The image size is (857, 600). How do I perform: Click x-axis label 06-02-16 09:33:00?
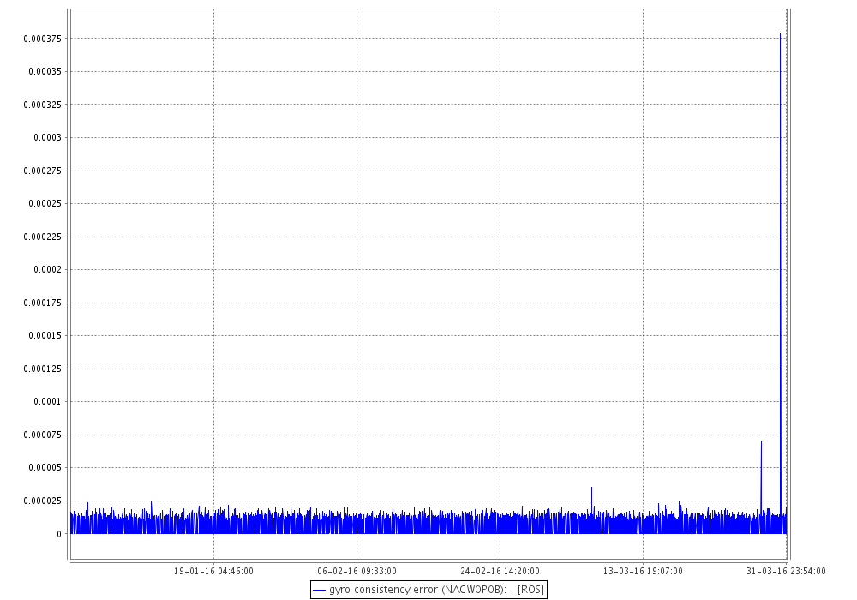[357, 572]
